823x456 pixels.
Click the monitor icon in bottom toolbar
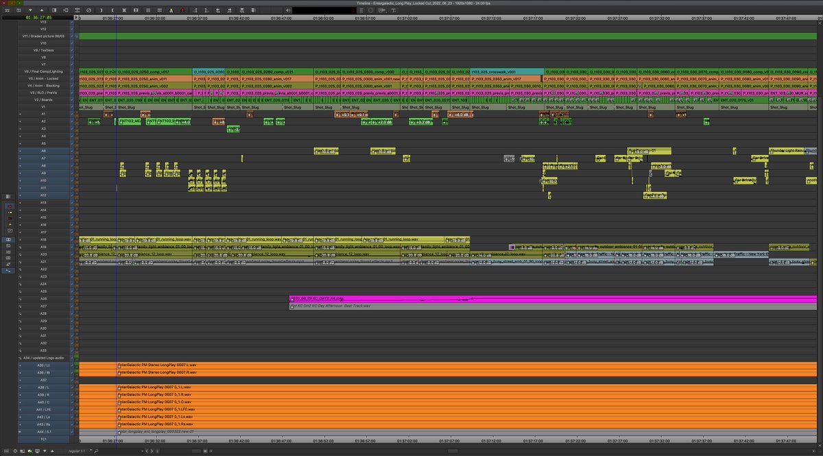37,451
